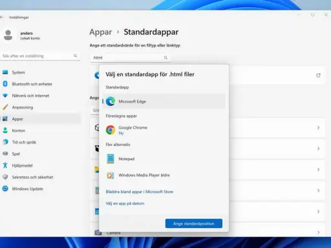
Task: Go back using the back arrow
Action: [x=2, y=17]
